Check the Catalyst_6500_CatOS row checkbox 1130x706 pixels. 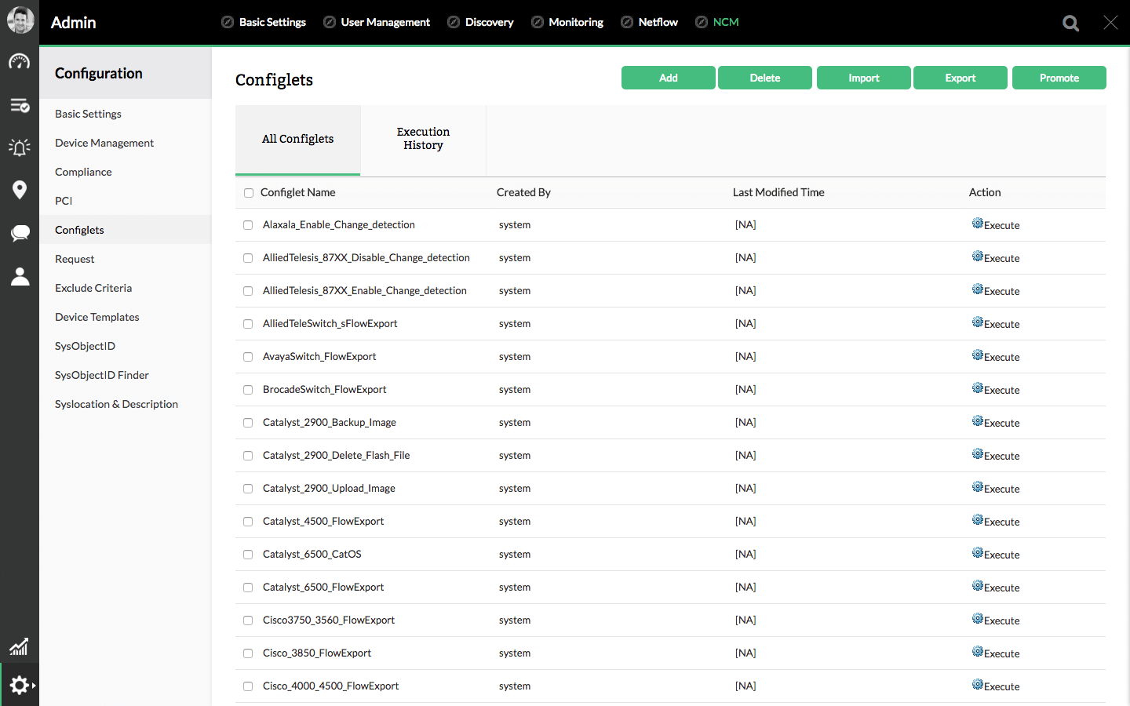coord(248,555)
